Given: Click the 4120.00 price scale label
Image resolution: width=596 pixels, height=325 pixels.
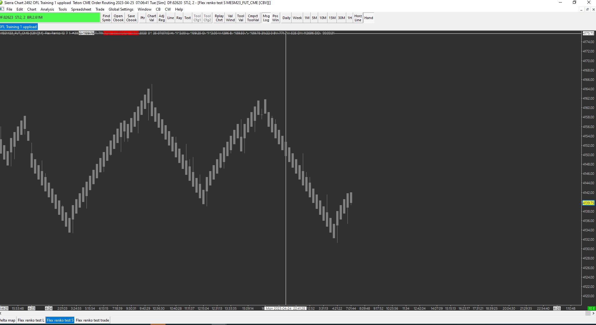Looking at the screenshot, I should click(x=588, y=296).
